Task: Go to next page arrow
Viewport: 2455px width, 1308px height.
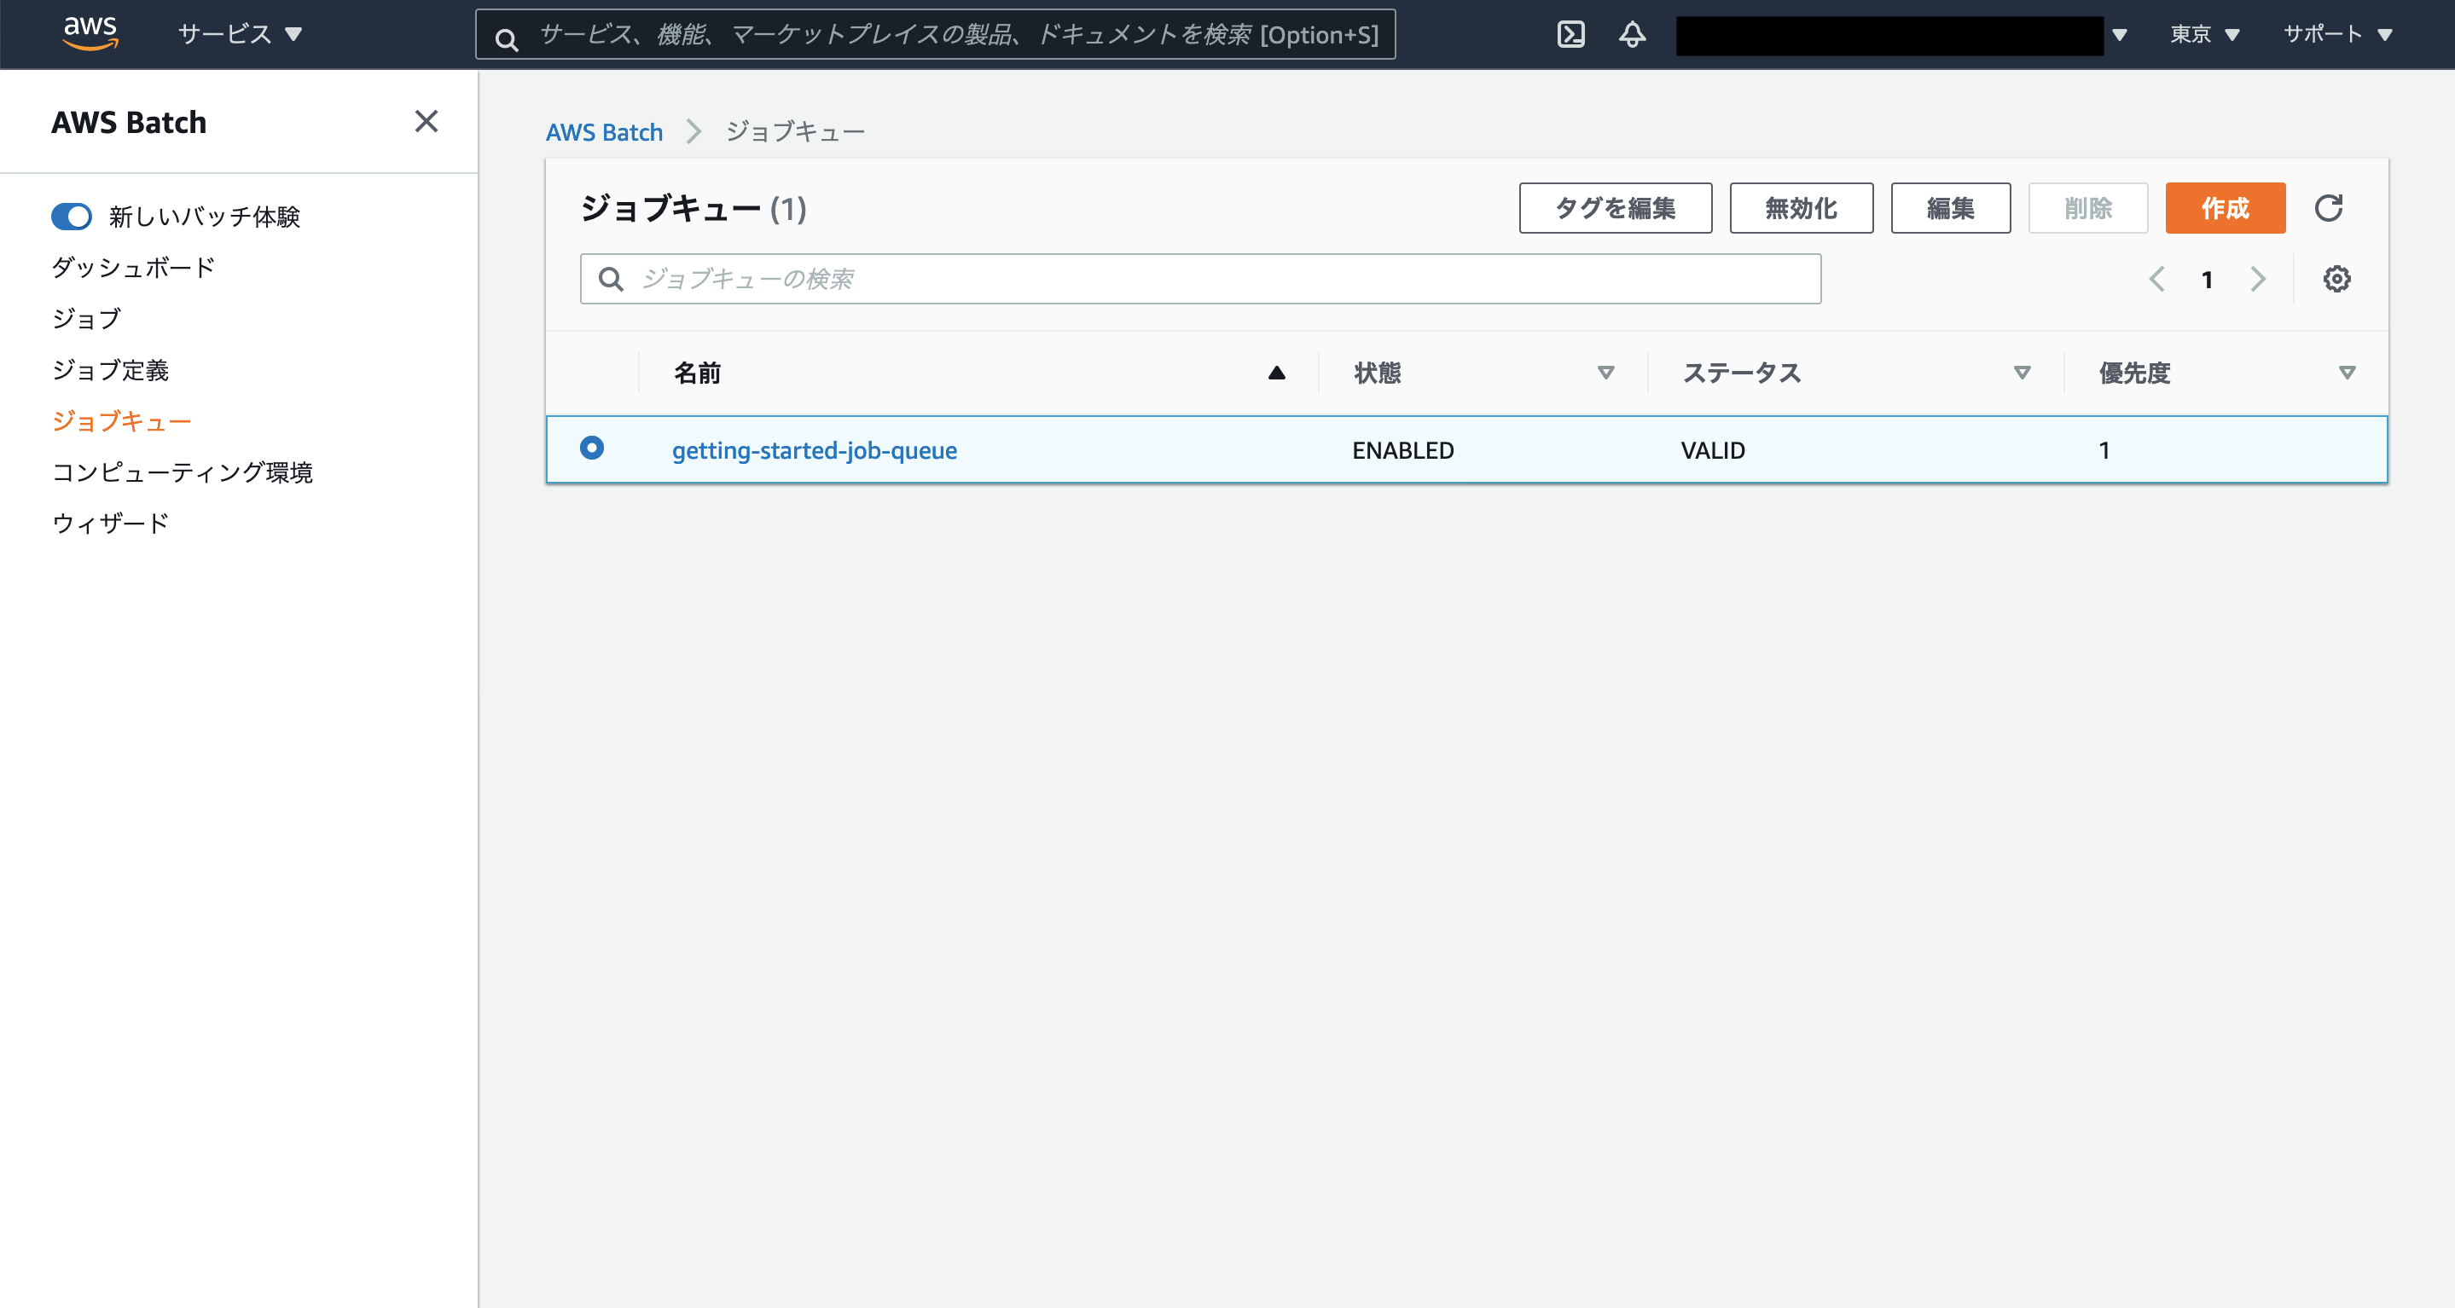Action: (2257, 279)
